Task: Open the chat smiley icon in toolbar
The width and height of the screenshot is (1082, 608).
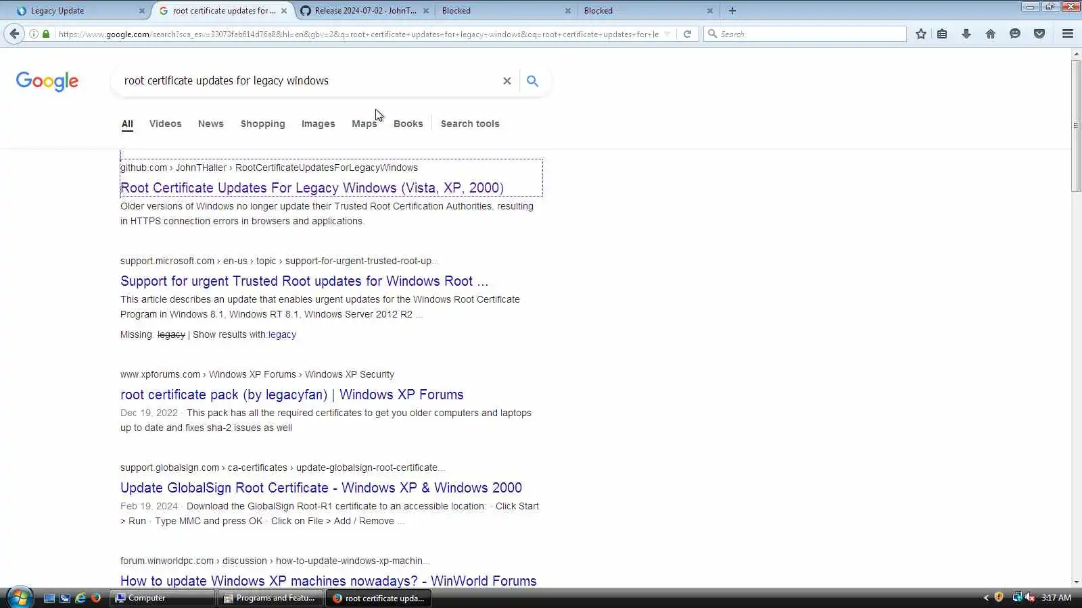Action: click(x=1015, y=34)
